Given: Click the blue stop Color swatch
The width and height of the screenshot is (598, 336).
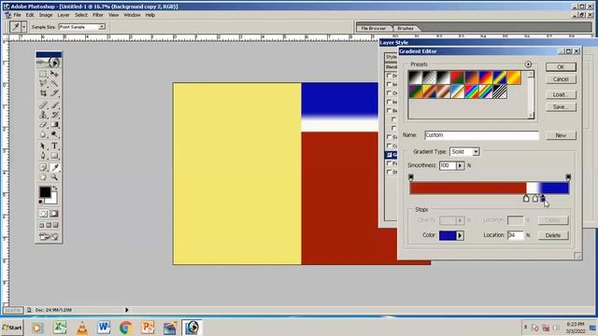Looking at the screenshot, I should [x=448, y=235].
